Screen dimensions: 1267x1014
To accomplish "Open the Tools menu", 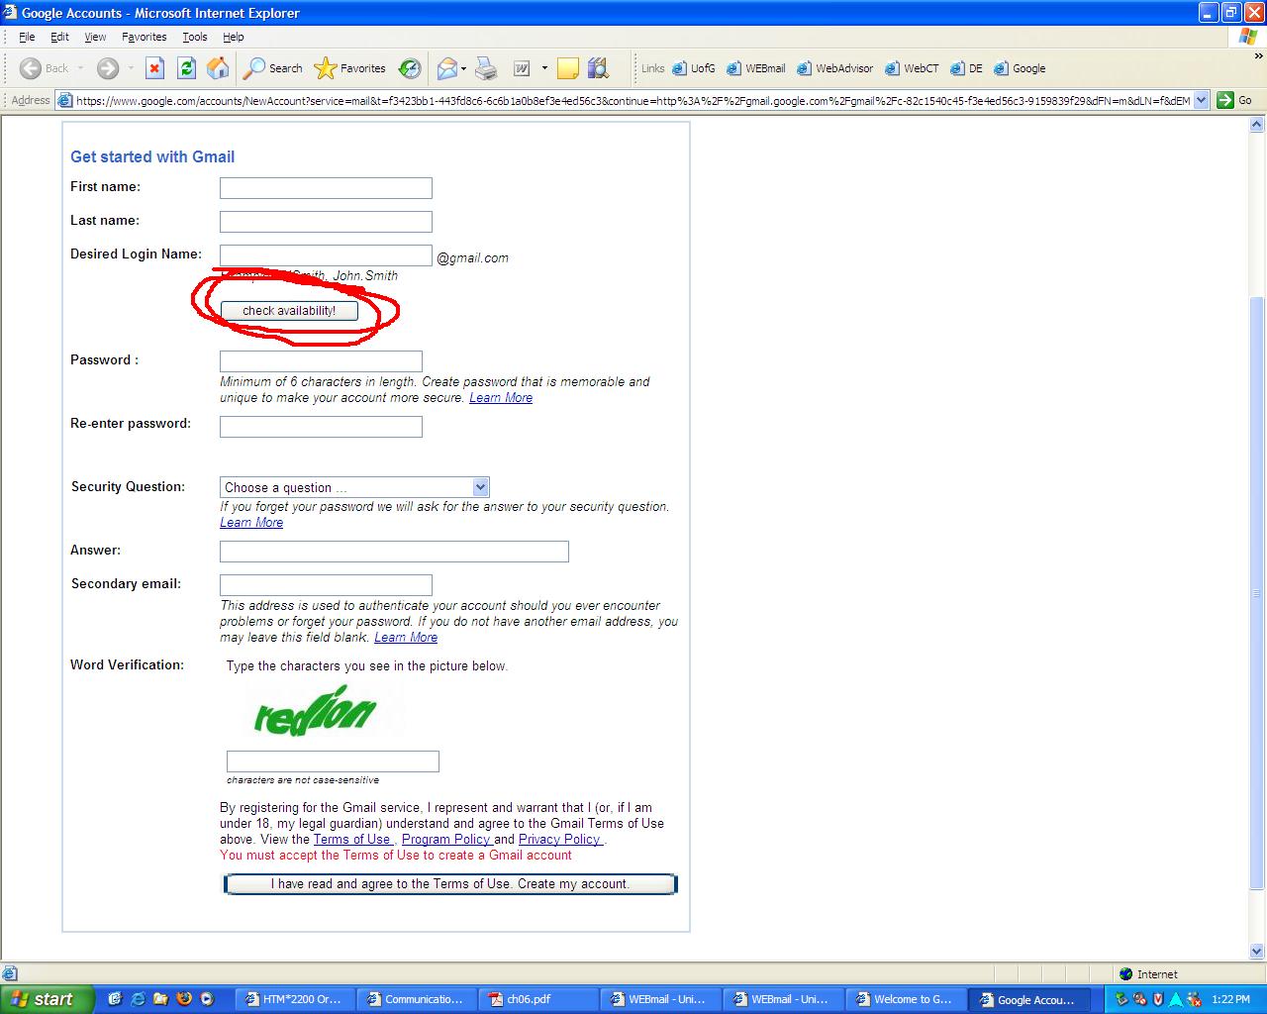I will click(194, 37).
